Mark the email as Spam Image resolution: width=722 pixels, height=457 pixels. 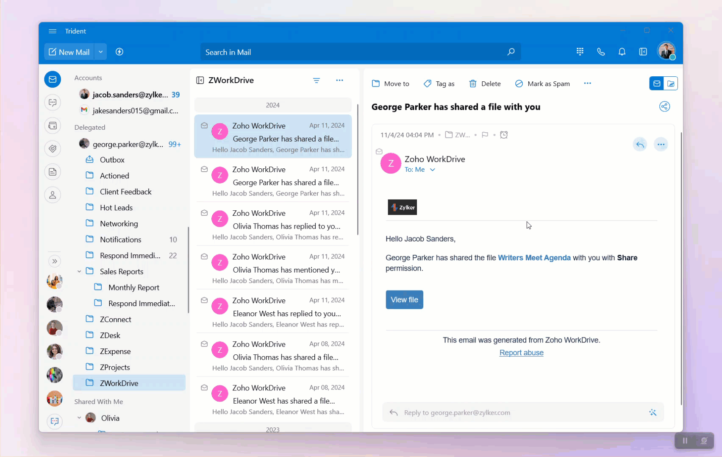click(x=542, y=84)
